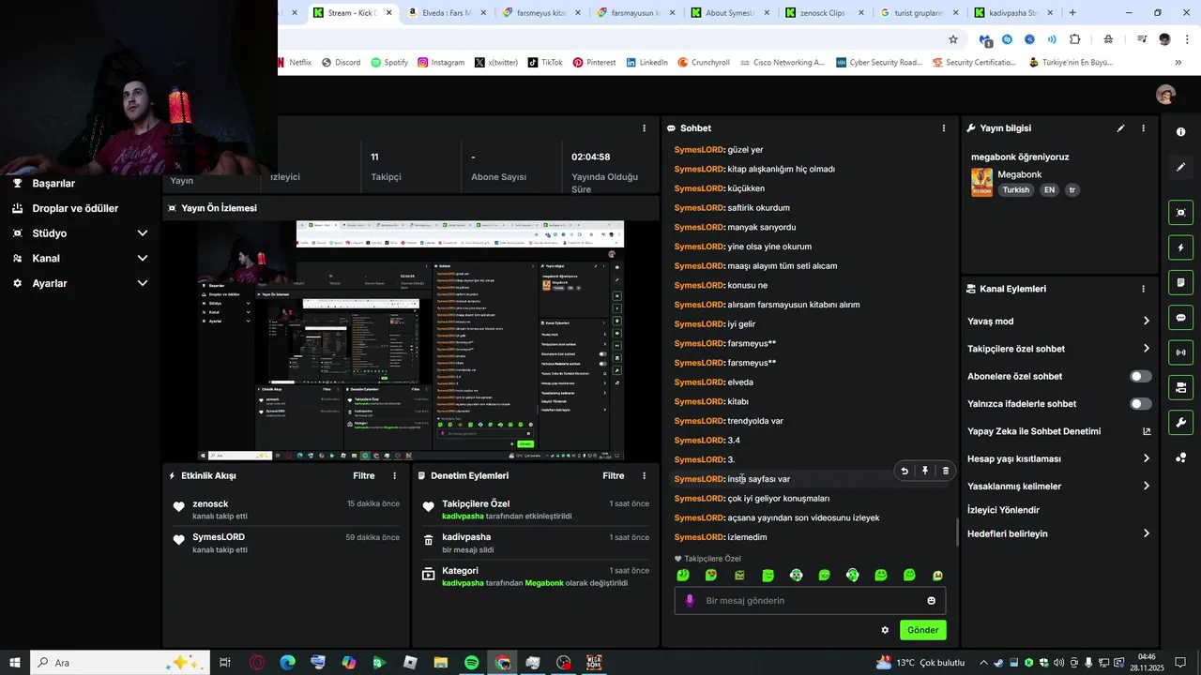Open the Megabonk game icon in taskbar

pos(594,663)
